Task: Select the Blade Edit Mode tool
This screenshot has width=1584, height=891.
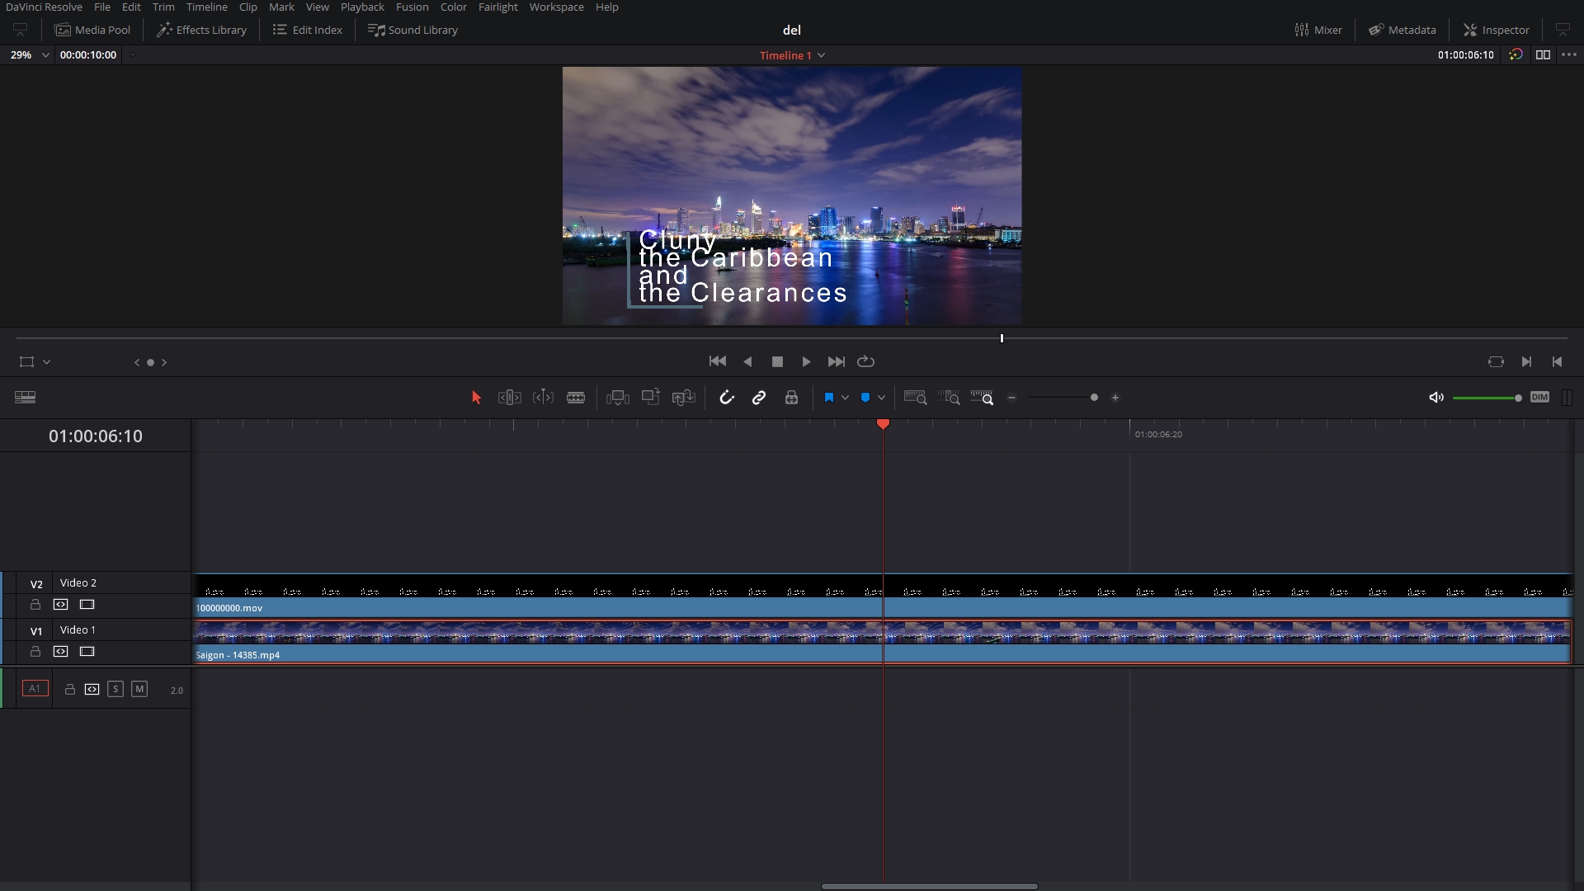Action: pos(576,398)
